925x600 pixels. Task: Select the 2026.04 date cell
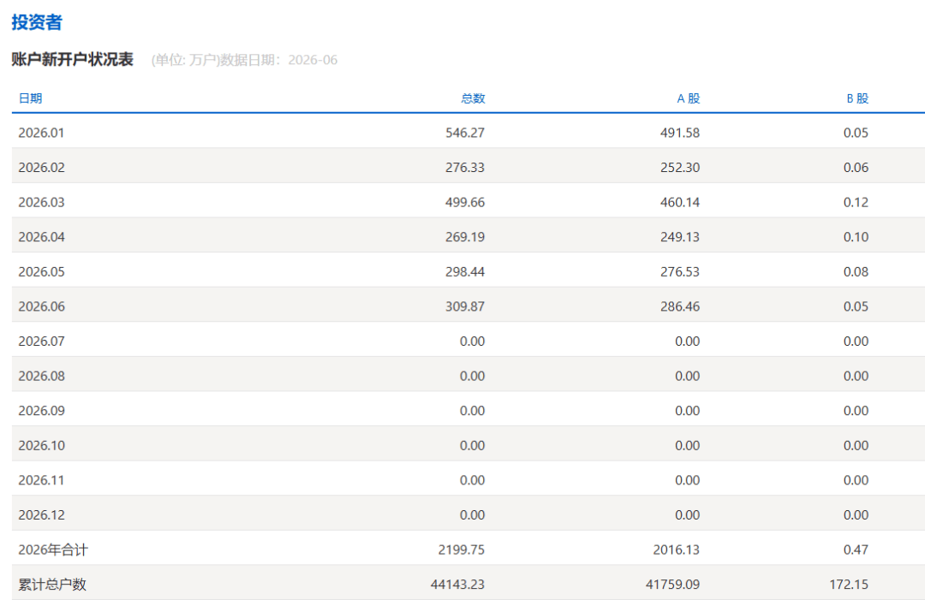(41, 237)
